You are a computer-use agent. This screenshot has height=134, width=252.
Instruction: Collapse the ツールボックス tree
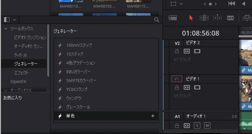point(6,29)
